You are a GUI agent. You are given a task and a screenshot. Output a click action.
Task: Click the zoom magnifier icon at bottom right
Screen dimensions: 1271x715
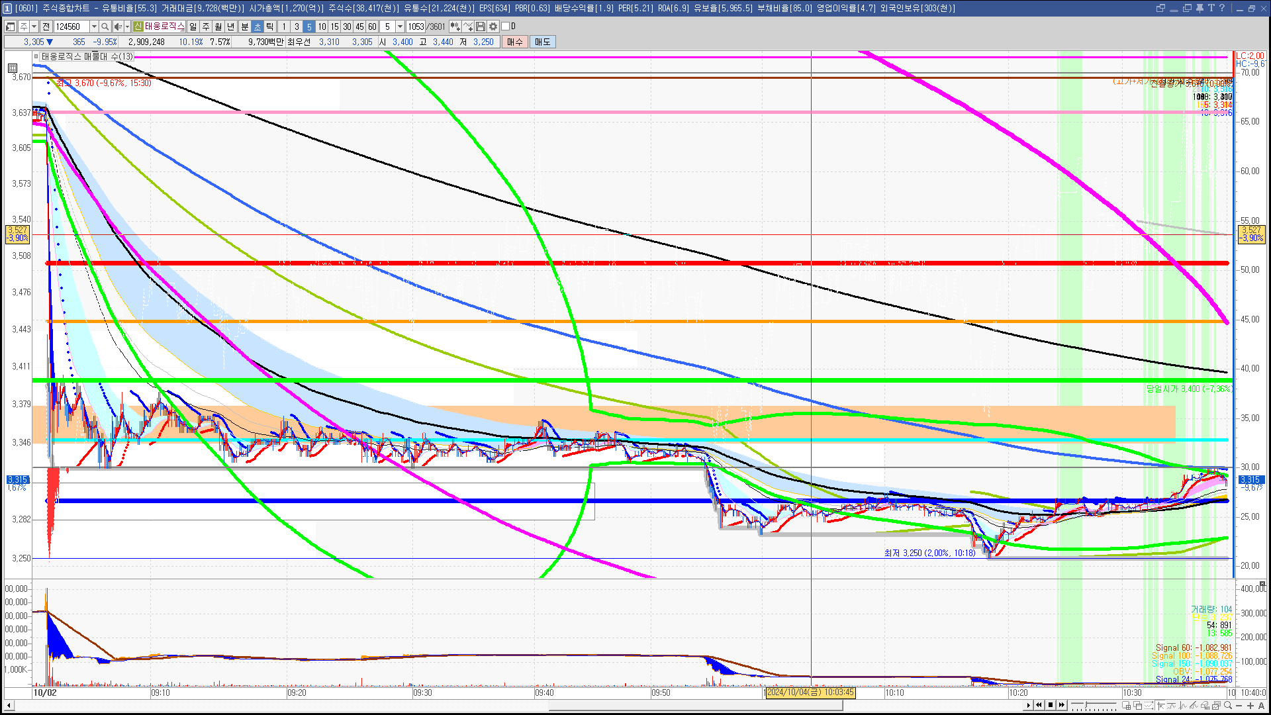(x=1228, y=705)
